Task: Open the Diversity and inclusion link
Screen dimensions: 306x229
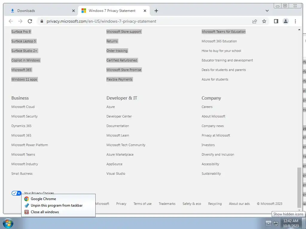Action: [x=218, y=154]
